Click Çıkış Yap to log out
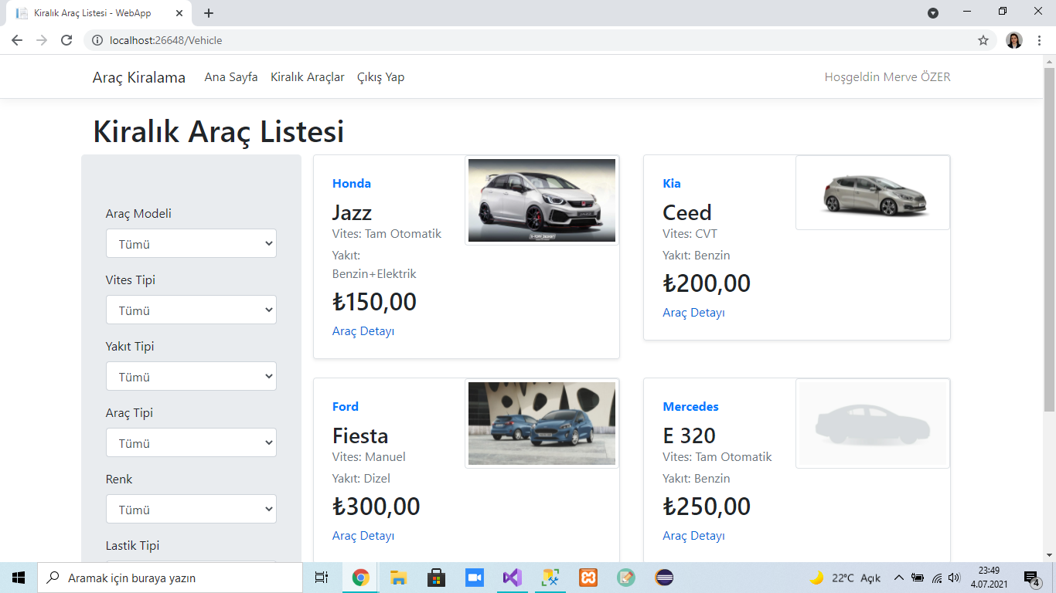 [x=380, y=76]
